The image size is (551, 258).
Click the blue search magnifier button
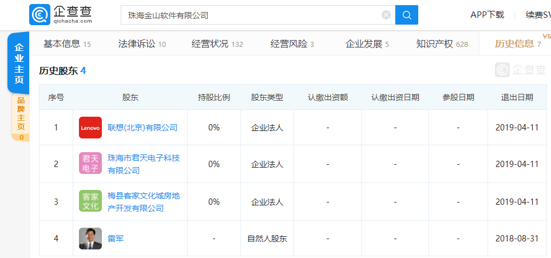(x=407, y=15)
